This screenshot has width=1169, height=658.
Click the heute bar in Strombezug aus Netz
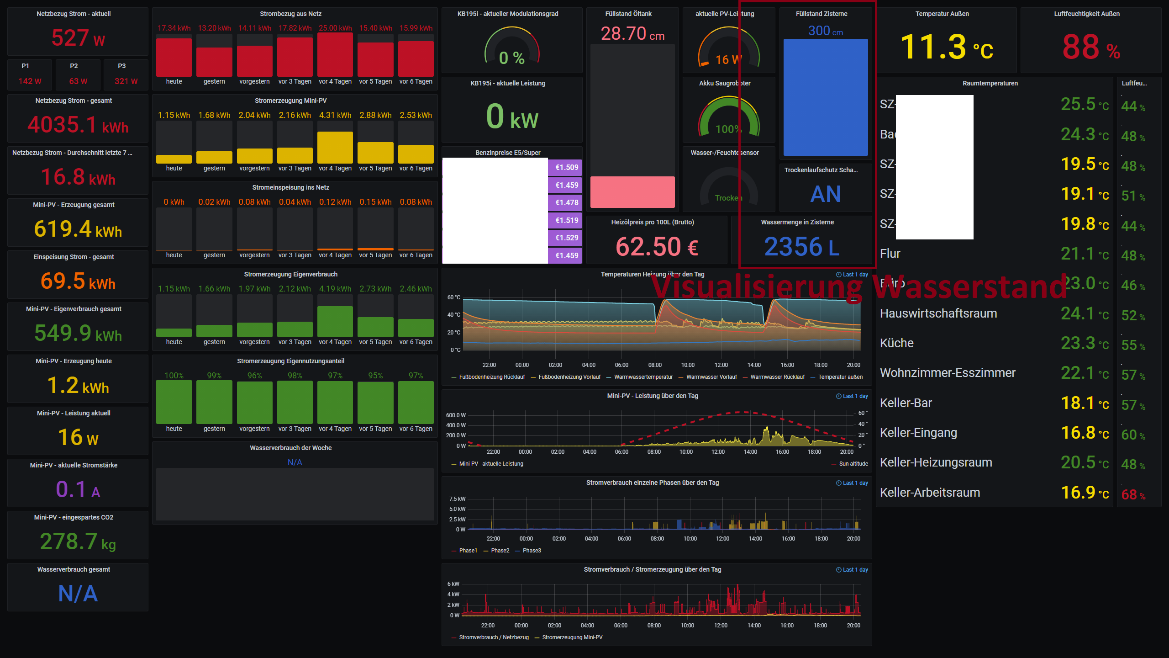(174, 57)
